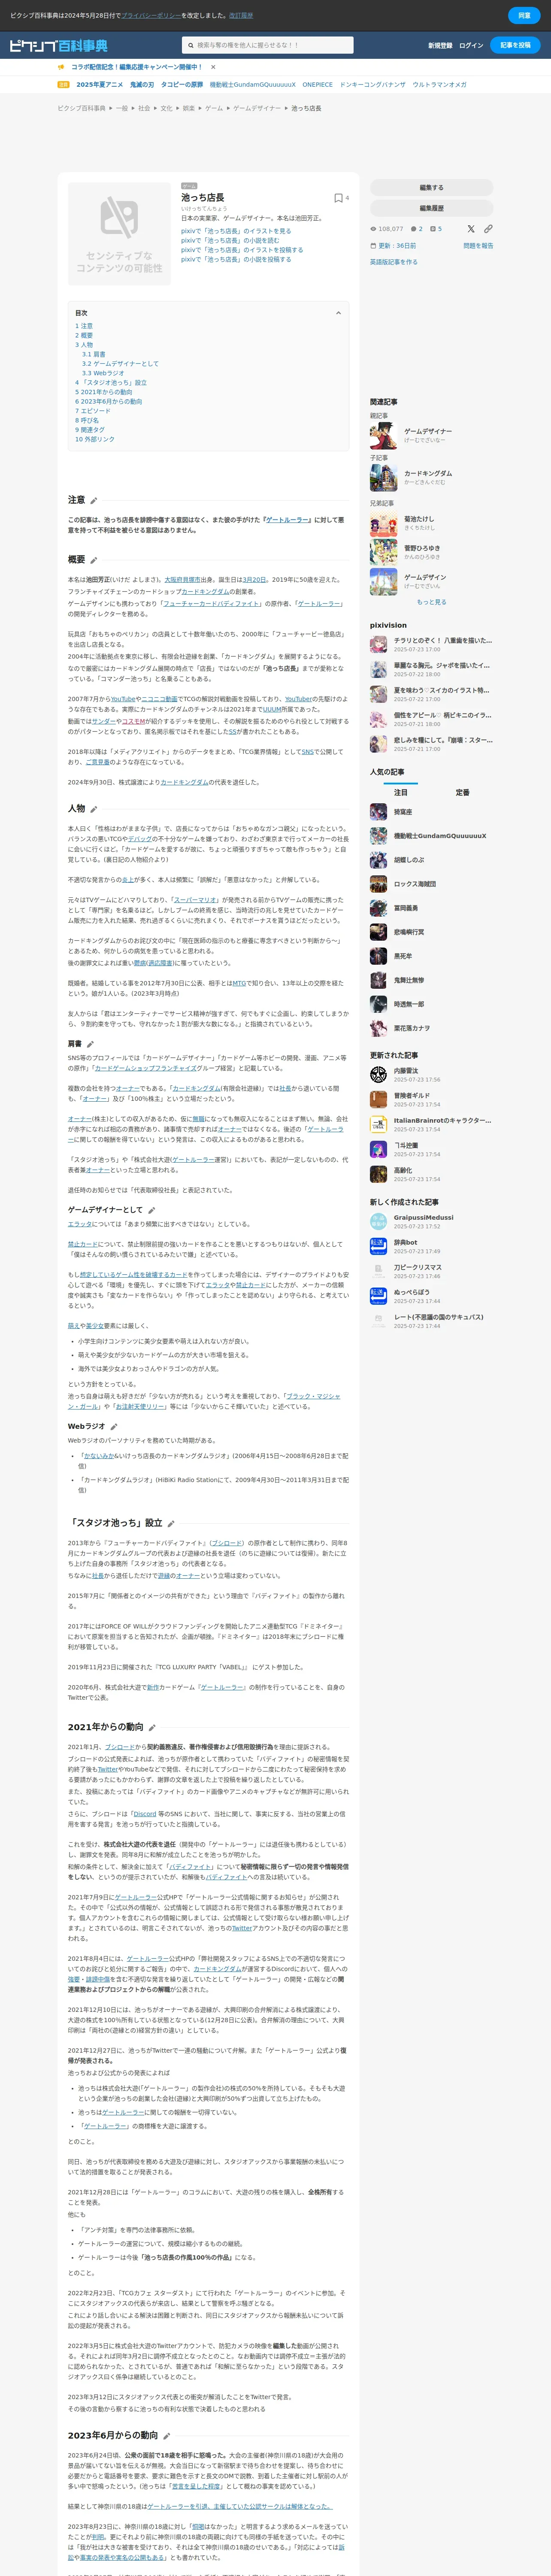Jump to 3.2 ゲームデザイナーとして in contents
Screen dimensions: 551x2576
point(120,364)
